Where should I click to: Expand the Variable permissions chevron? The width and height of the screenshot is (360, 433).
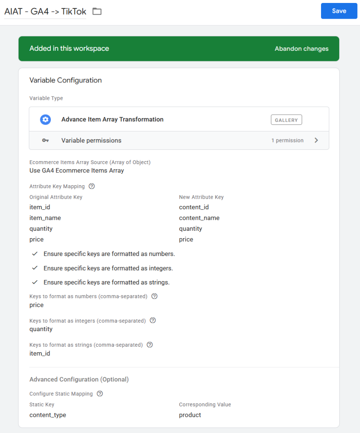(x=316, y=140)
